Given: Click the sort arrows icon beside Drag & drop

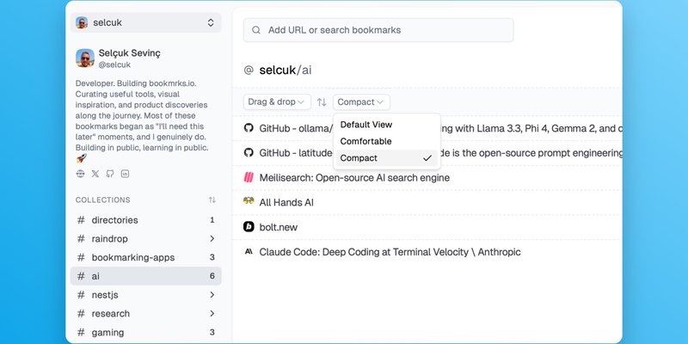Looking at the screenshot, I should [322, 102].
